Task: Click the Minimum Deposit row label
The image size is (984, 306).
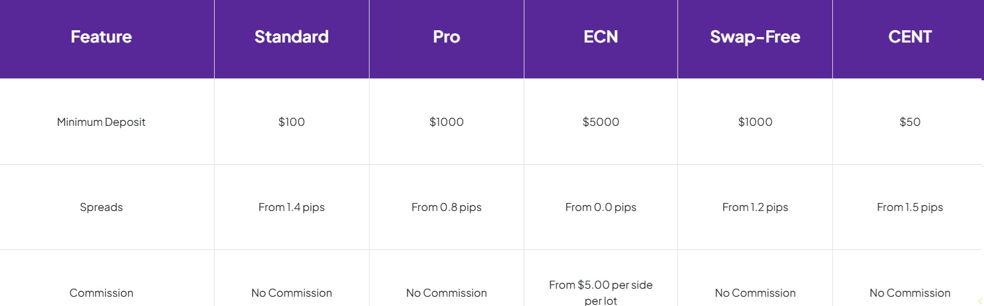Action: 101,122
